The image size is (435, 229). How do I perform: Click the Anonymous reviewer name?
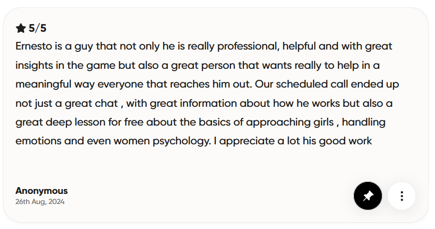coord(42,191)
